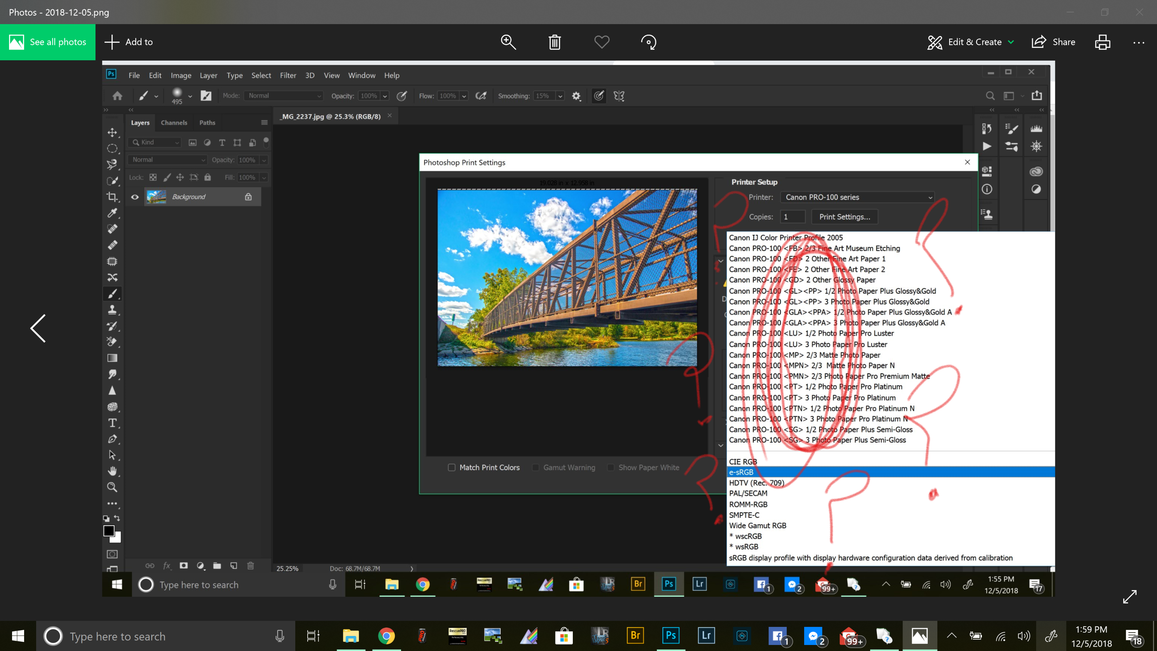Select the Horizontal Type tool
The width and height of the screenshot is (1157, 651).
[x=112, y=423]
